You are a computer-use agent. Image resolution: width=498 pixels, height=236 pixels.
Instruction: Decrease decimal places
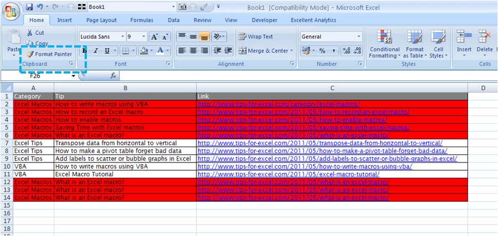tap(357, 50)
